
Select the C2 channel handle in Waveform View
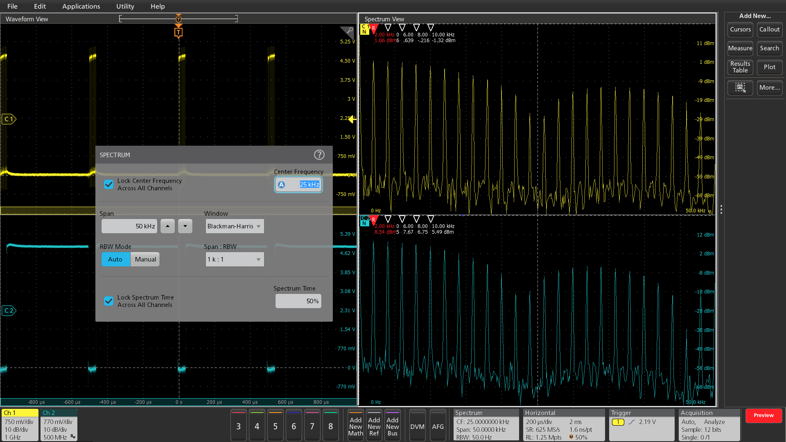point(9,311)
